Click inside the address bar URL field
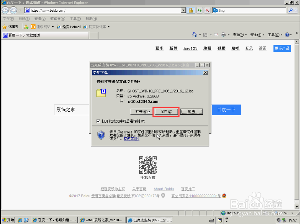The image size is (300, 224). coord(105,10)
